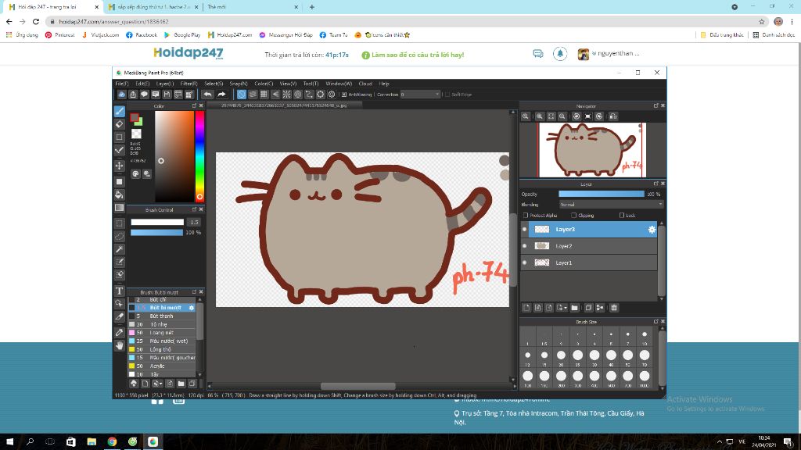This screenshot has width=801, height=450.
Task: Hide Layer3 visibility dot
Action: coord(525,230)
